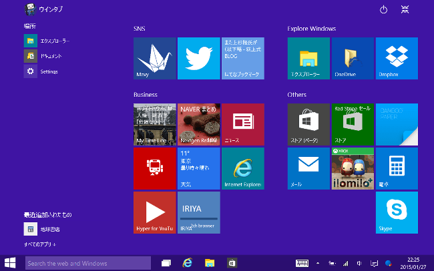Viewport: 434px width, 271px height.
Task: Open the エクスプローラー tile under Explore Windows
Action: click(x=308, y=59)
